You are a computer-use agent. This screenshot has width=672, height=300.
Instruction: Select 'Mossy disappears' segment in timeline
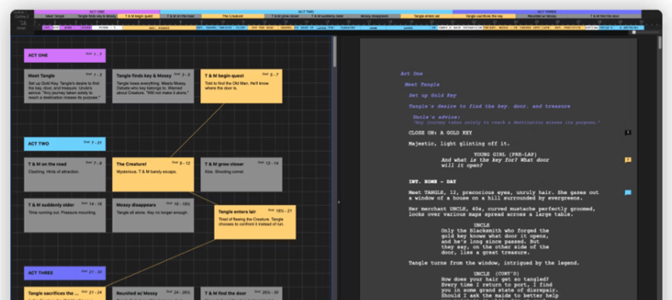[x=374, y=16]
